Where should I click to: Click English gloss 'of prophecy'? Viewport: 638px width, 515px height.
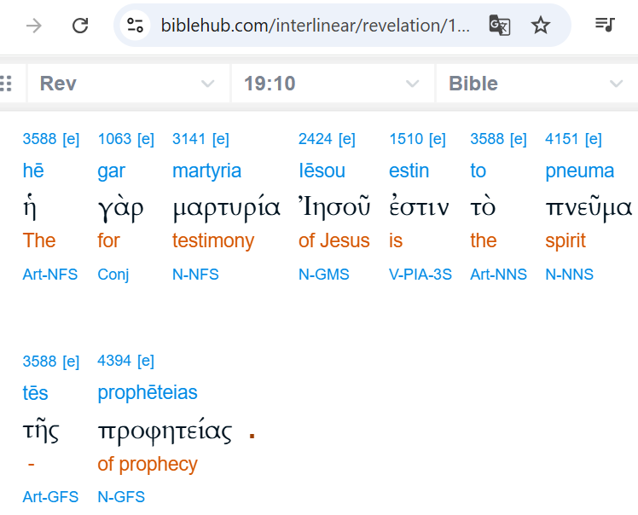coord(148,464)
